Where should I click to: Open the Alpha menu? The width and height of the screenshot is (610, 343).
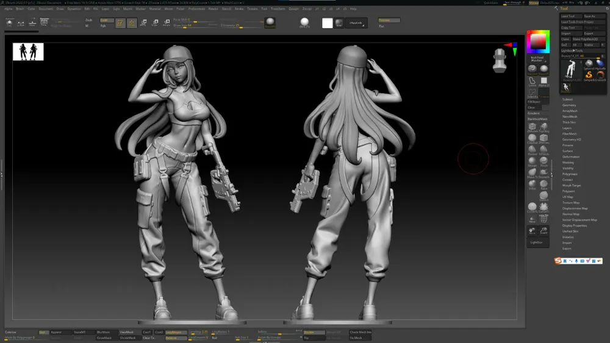tap(9, 9)
